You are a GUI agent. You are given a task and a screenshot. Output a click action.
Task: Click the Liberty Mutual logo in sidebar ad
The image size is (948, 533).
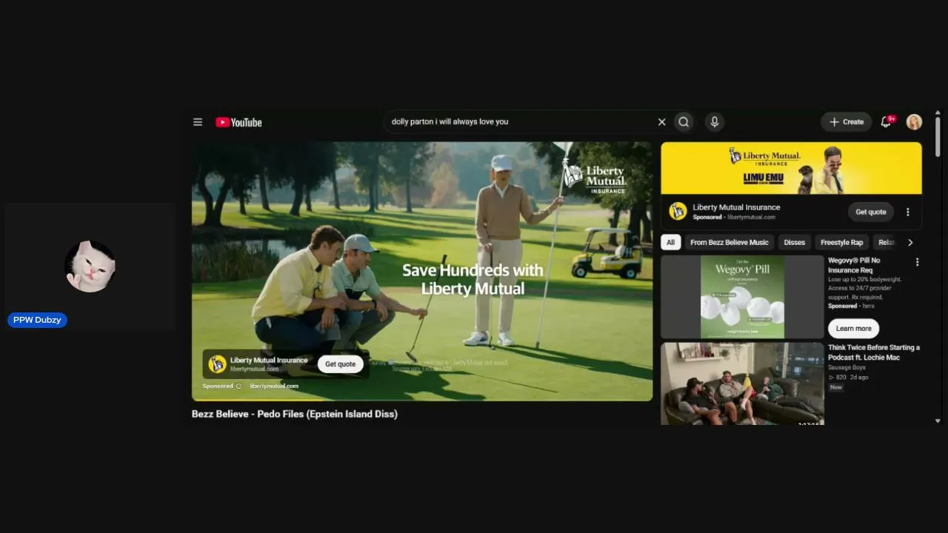(678, 211)
